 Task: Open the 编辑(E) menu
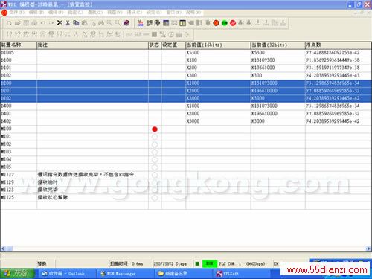36,12
